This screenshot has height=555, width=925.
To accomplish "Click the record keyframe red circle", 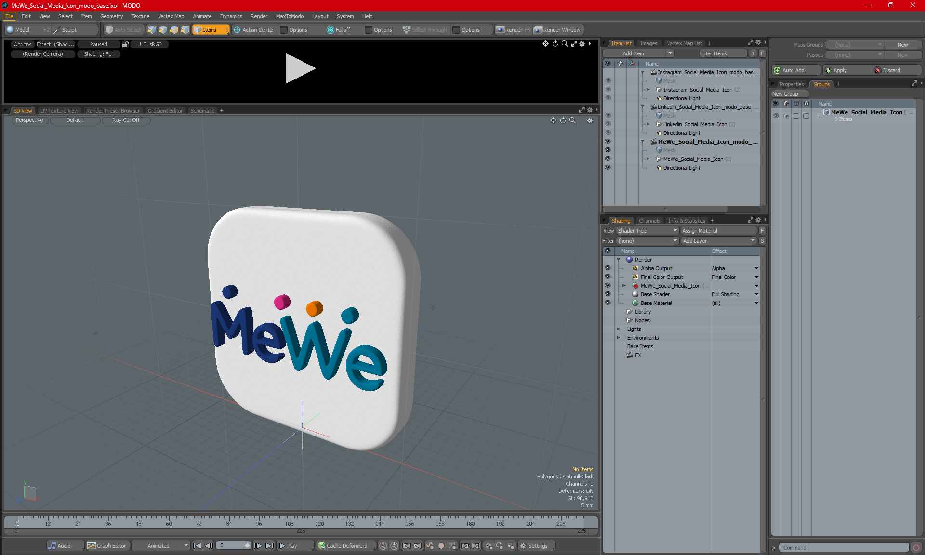I will [x=441, y=546].
